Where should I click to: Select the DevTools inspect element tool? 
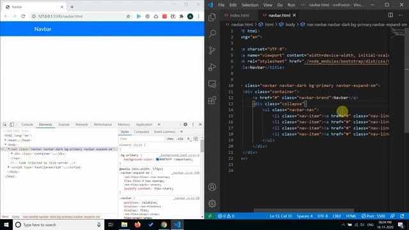point(4,125)
